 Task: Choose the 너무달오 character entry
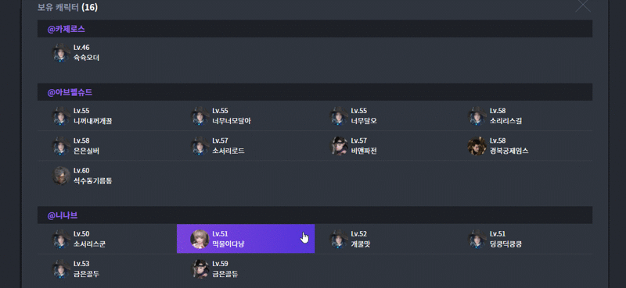tap(384, 116)
